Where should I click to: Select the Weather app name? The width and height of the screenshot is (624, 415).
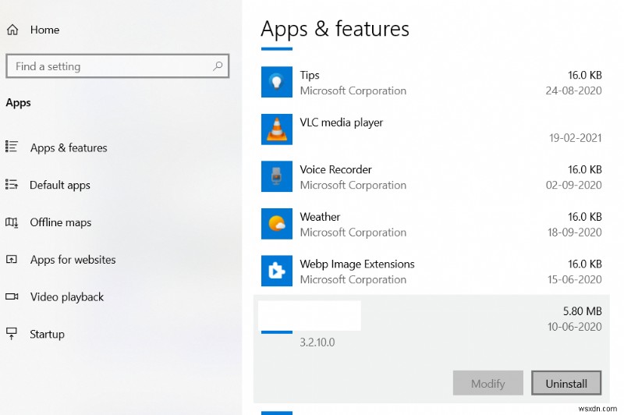coord(320,217)
